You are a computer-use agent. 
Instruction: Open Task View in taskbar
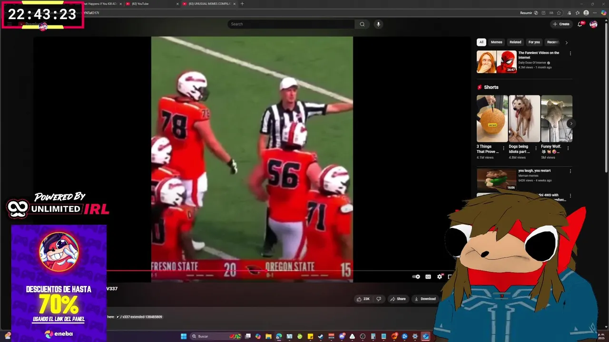coord(247,336)
